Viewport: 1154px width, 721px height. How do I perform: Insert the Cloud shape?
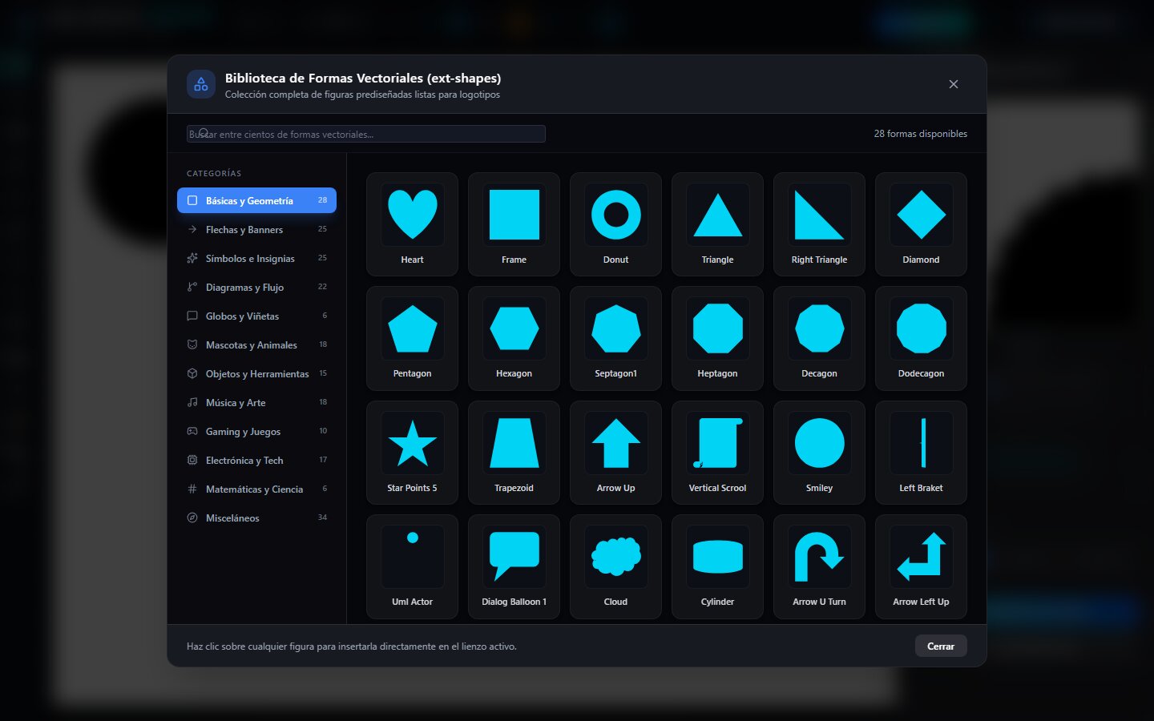point(615,566)
